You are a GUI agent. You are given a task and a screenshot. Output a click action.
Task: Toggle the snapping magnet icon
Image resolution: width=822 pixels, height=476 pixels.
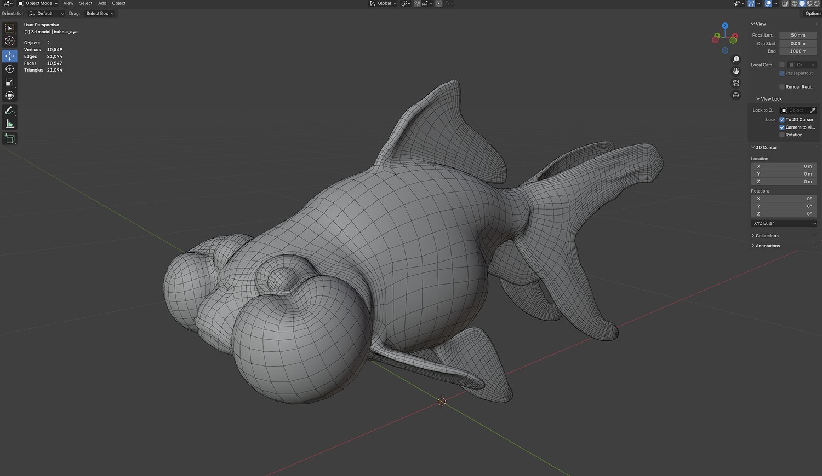(x=417, y=3)
